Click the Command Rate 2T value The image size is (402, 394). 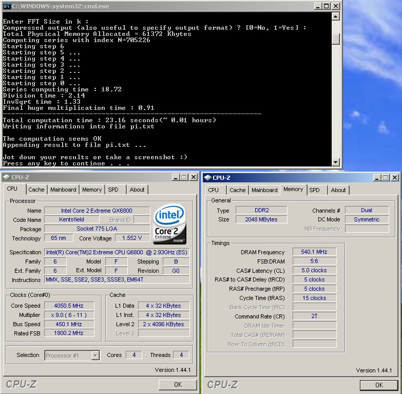pyautogui.click(x=314, y=316)
